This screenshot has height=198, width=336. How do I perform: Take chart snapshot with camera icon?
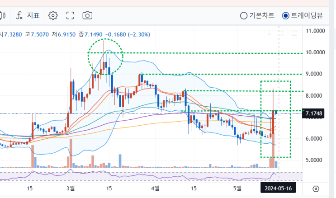point(87,15)
